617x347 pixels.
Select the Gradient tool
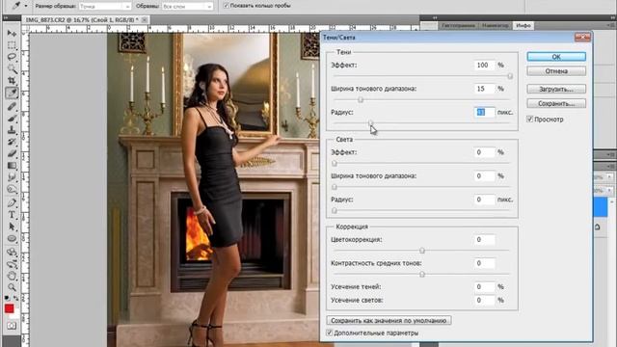12,165
